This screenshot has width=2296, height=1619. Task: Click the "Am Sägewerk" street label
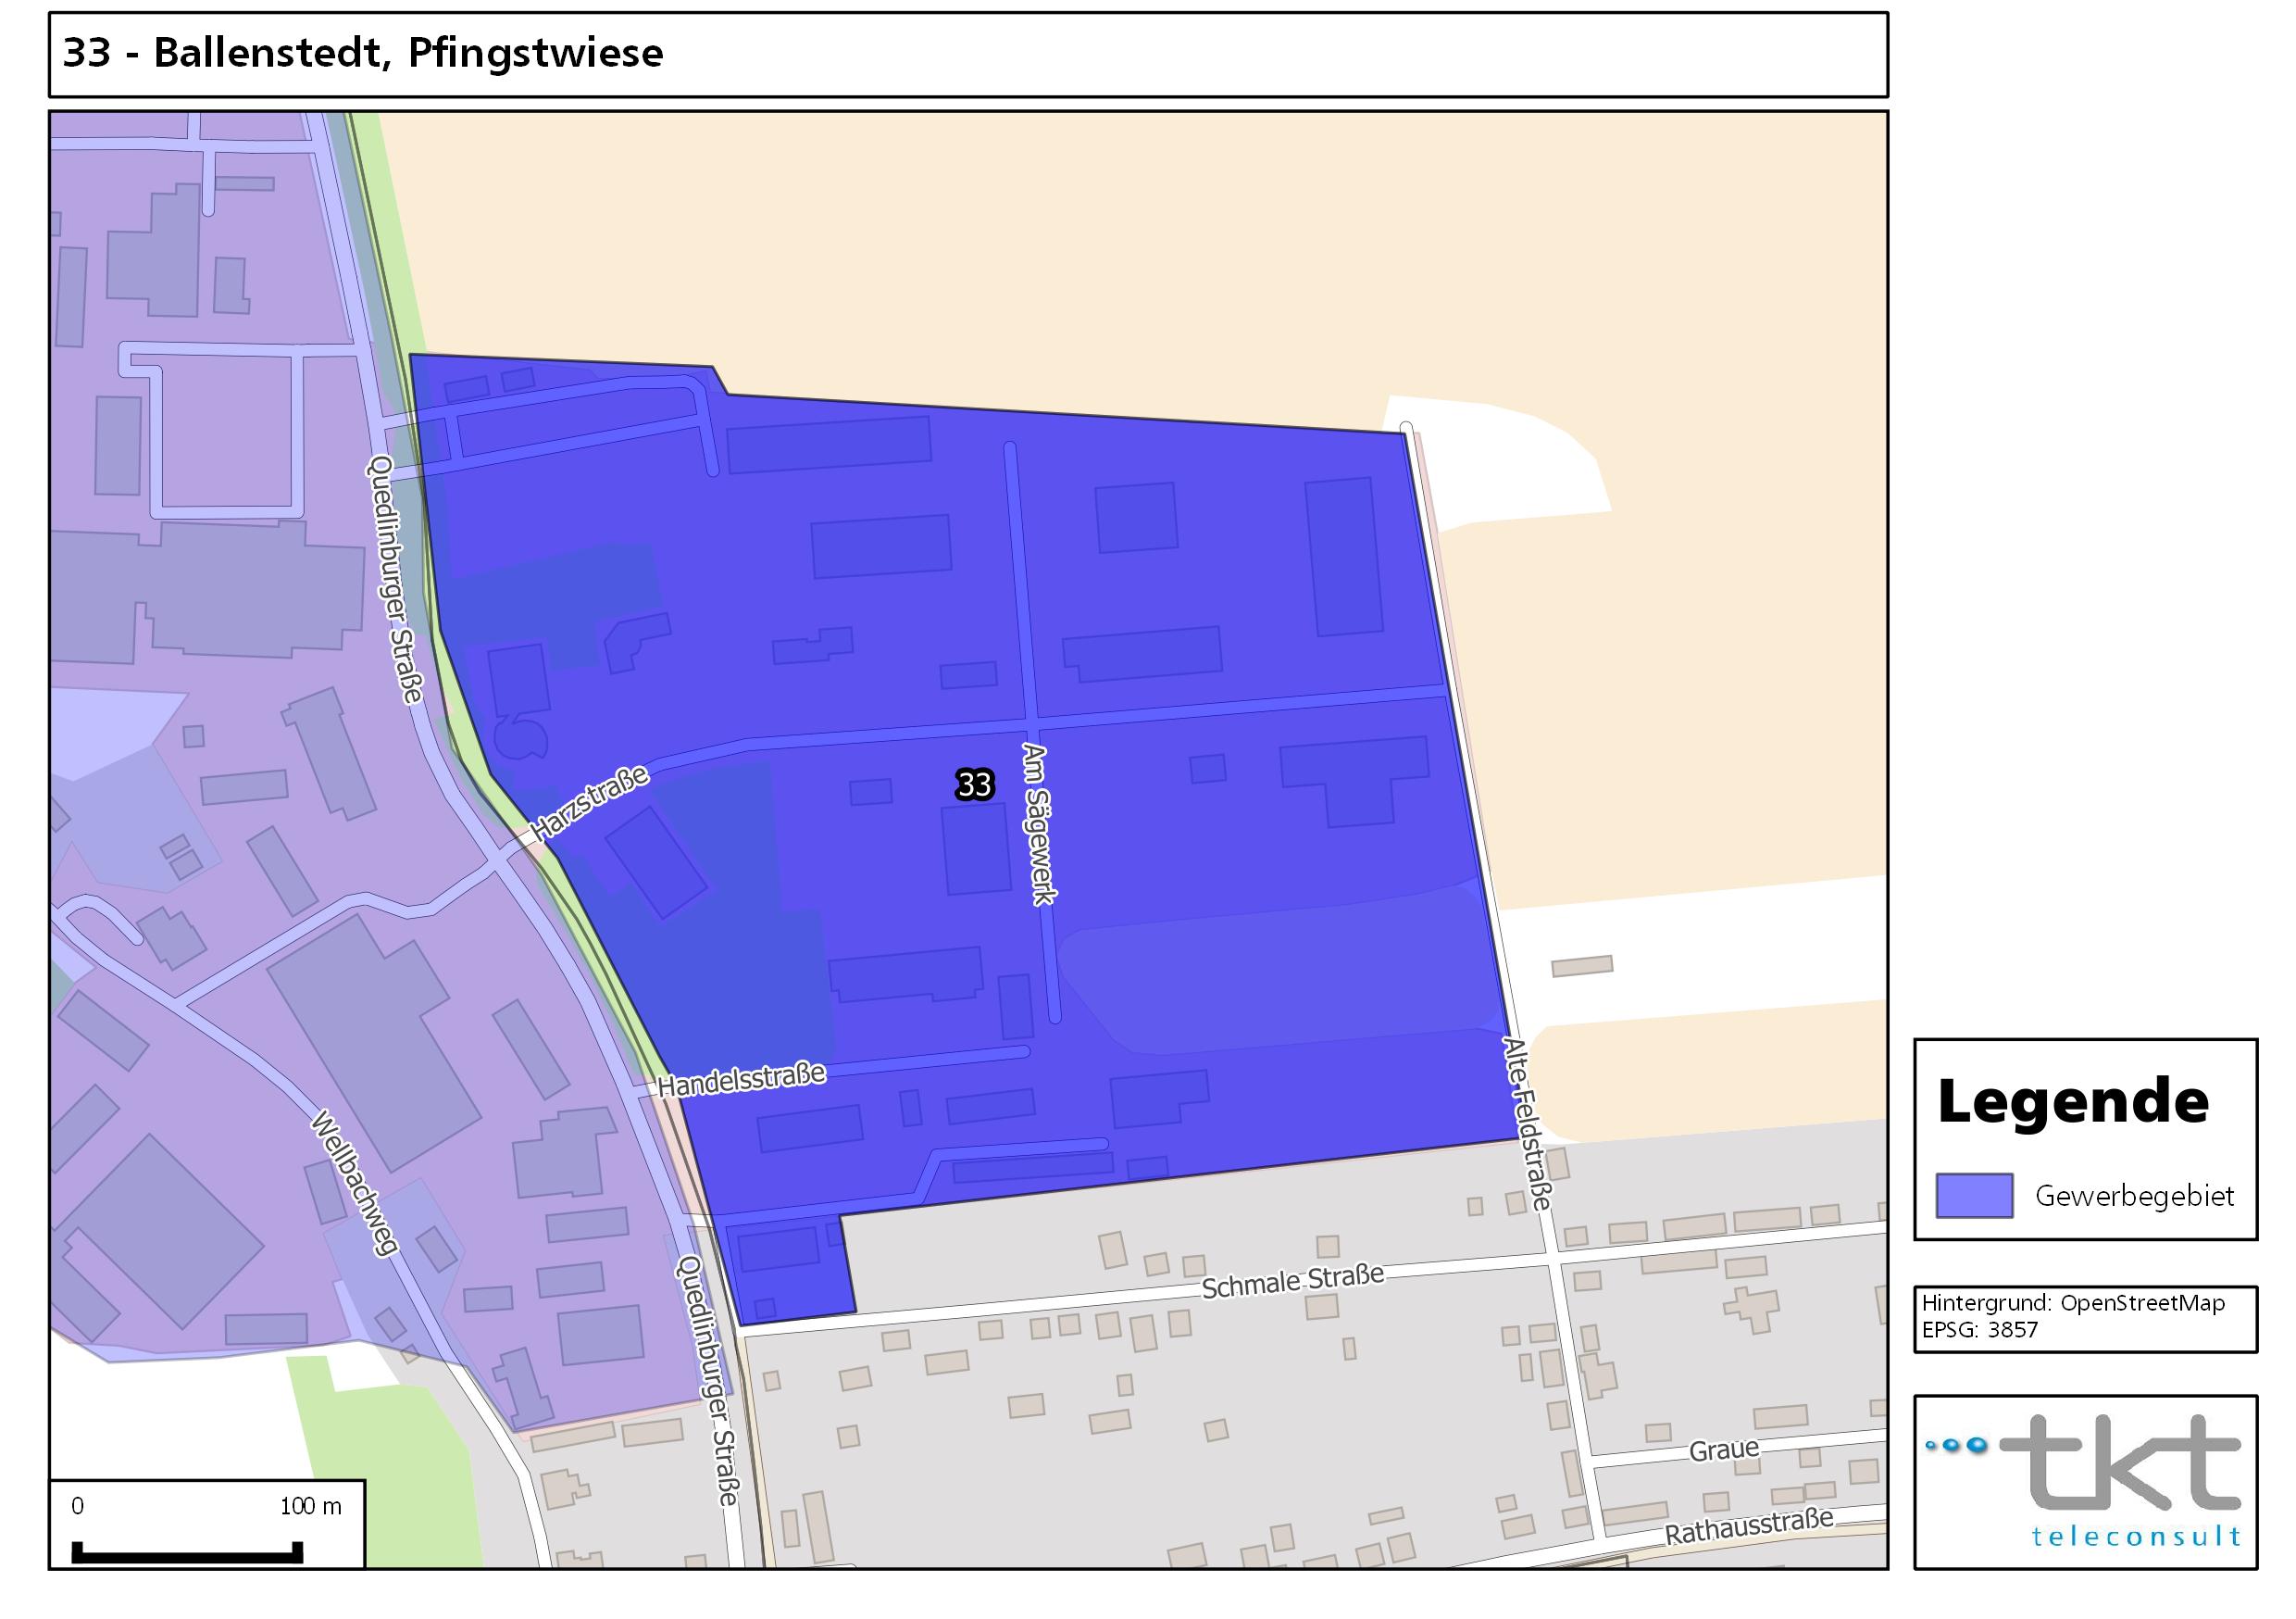tap(1038, 823)
